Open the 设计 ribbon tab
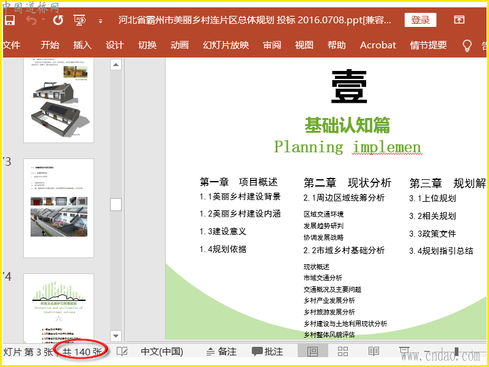The height and width of the screenshot is (367, 489). 115,45
